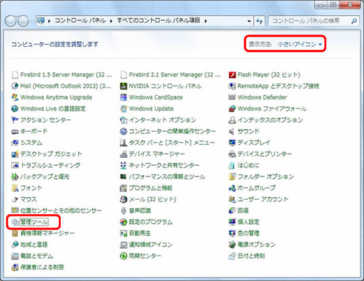The image size is (364, 281).
Task: Click the 保護者による制限 icon
Action: click(x=15, y=267)
